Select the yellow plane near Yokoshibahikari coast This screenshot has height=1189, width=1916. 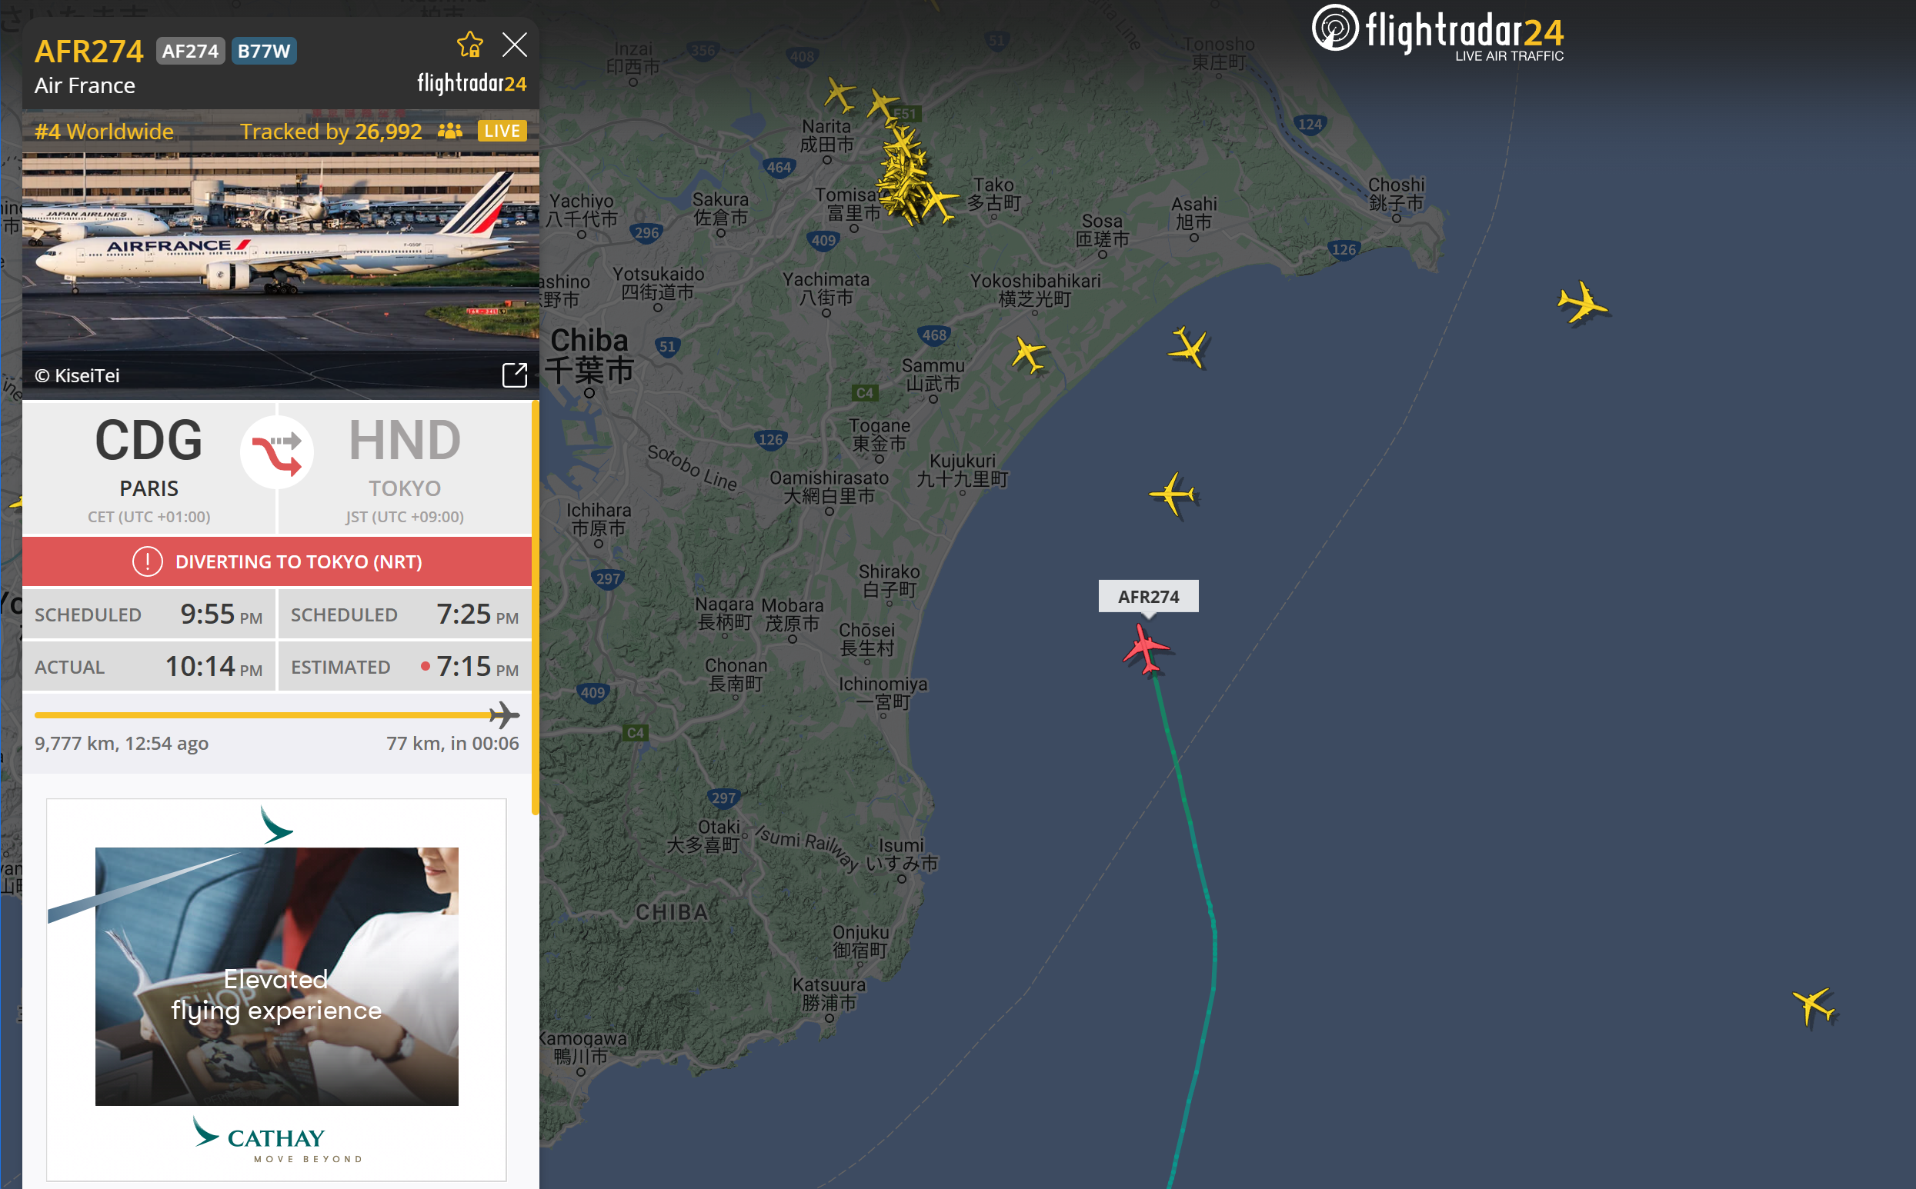click(x=1028, y=354)
